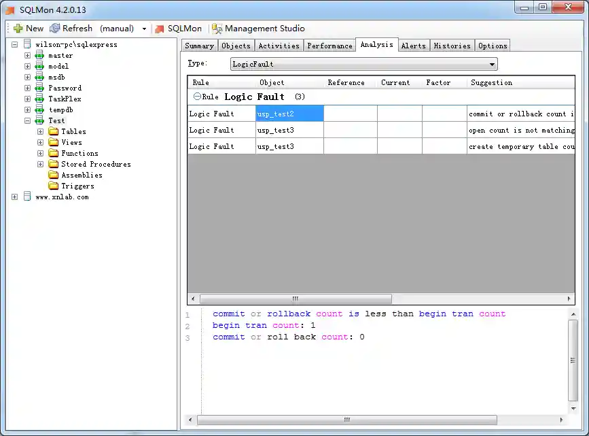Viewport: 589px width, 436px height.
Task: Click the tempdb database icon
Action: click(x=41, y=110)
